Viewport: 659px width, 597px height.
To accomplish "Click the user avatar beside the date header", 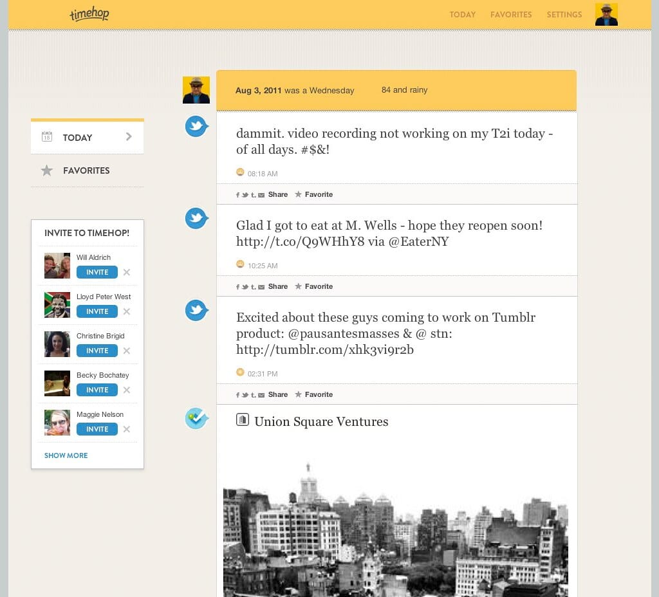I will (x=196, y=90).
